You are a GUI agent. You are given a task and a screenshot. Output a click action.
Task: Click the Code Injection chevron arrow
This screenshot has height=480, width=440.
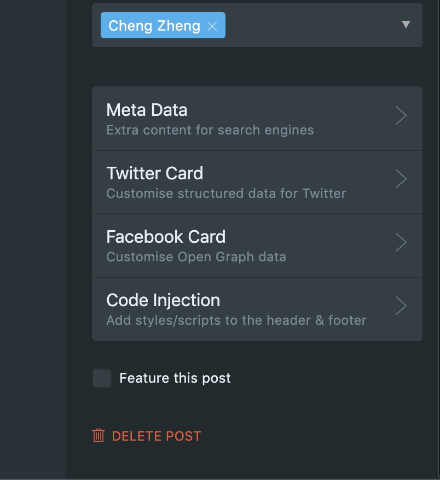pyautogui.click(x=401, y=306)
